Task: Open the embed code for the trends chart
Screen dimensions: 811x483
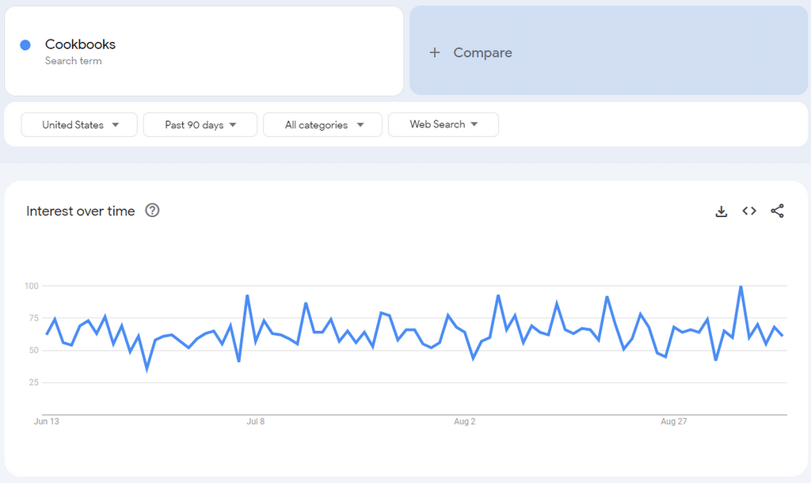Action: [x=749, y=211]
